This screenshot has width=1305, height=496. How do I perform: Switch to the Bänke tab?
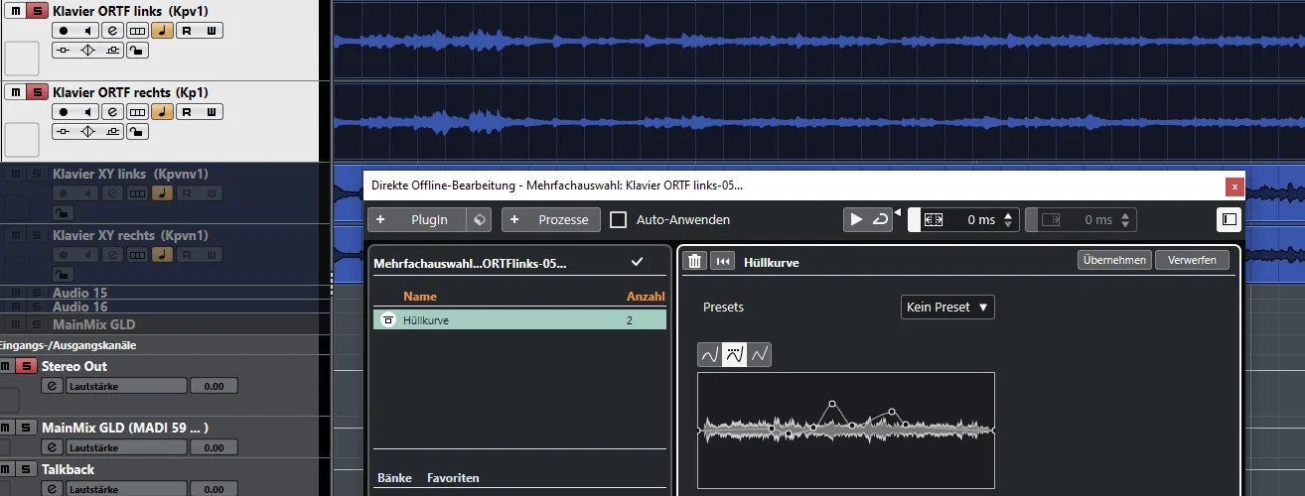pyautogui.click(x=394, y=478)
